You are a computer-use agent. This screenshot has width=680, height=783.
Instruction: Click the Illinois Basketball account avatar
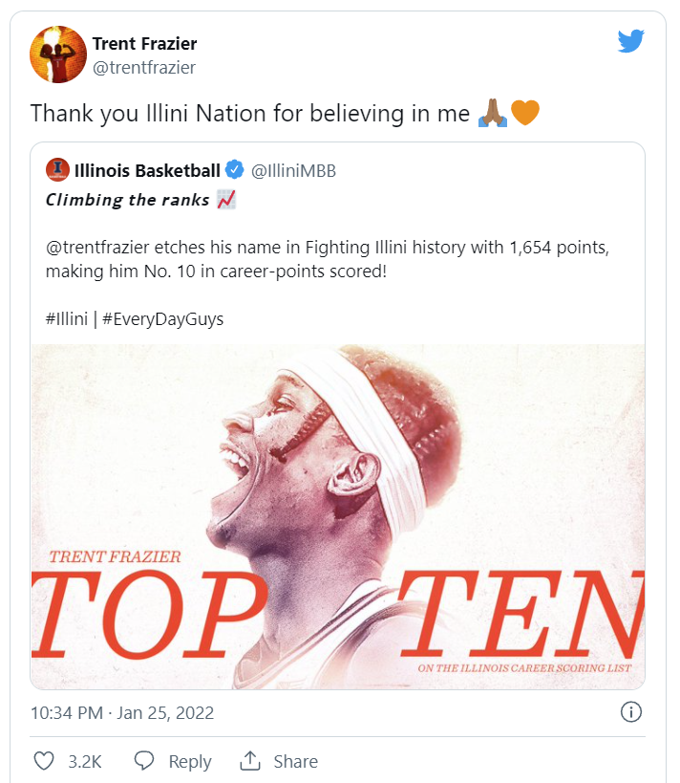coord(57,171)
